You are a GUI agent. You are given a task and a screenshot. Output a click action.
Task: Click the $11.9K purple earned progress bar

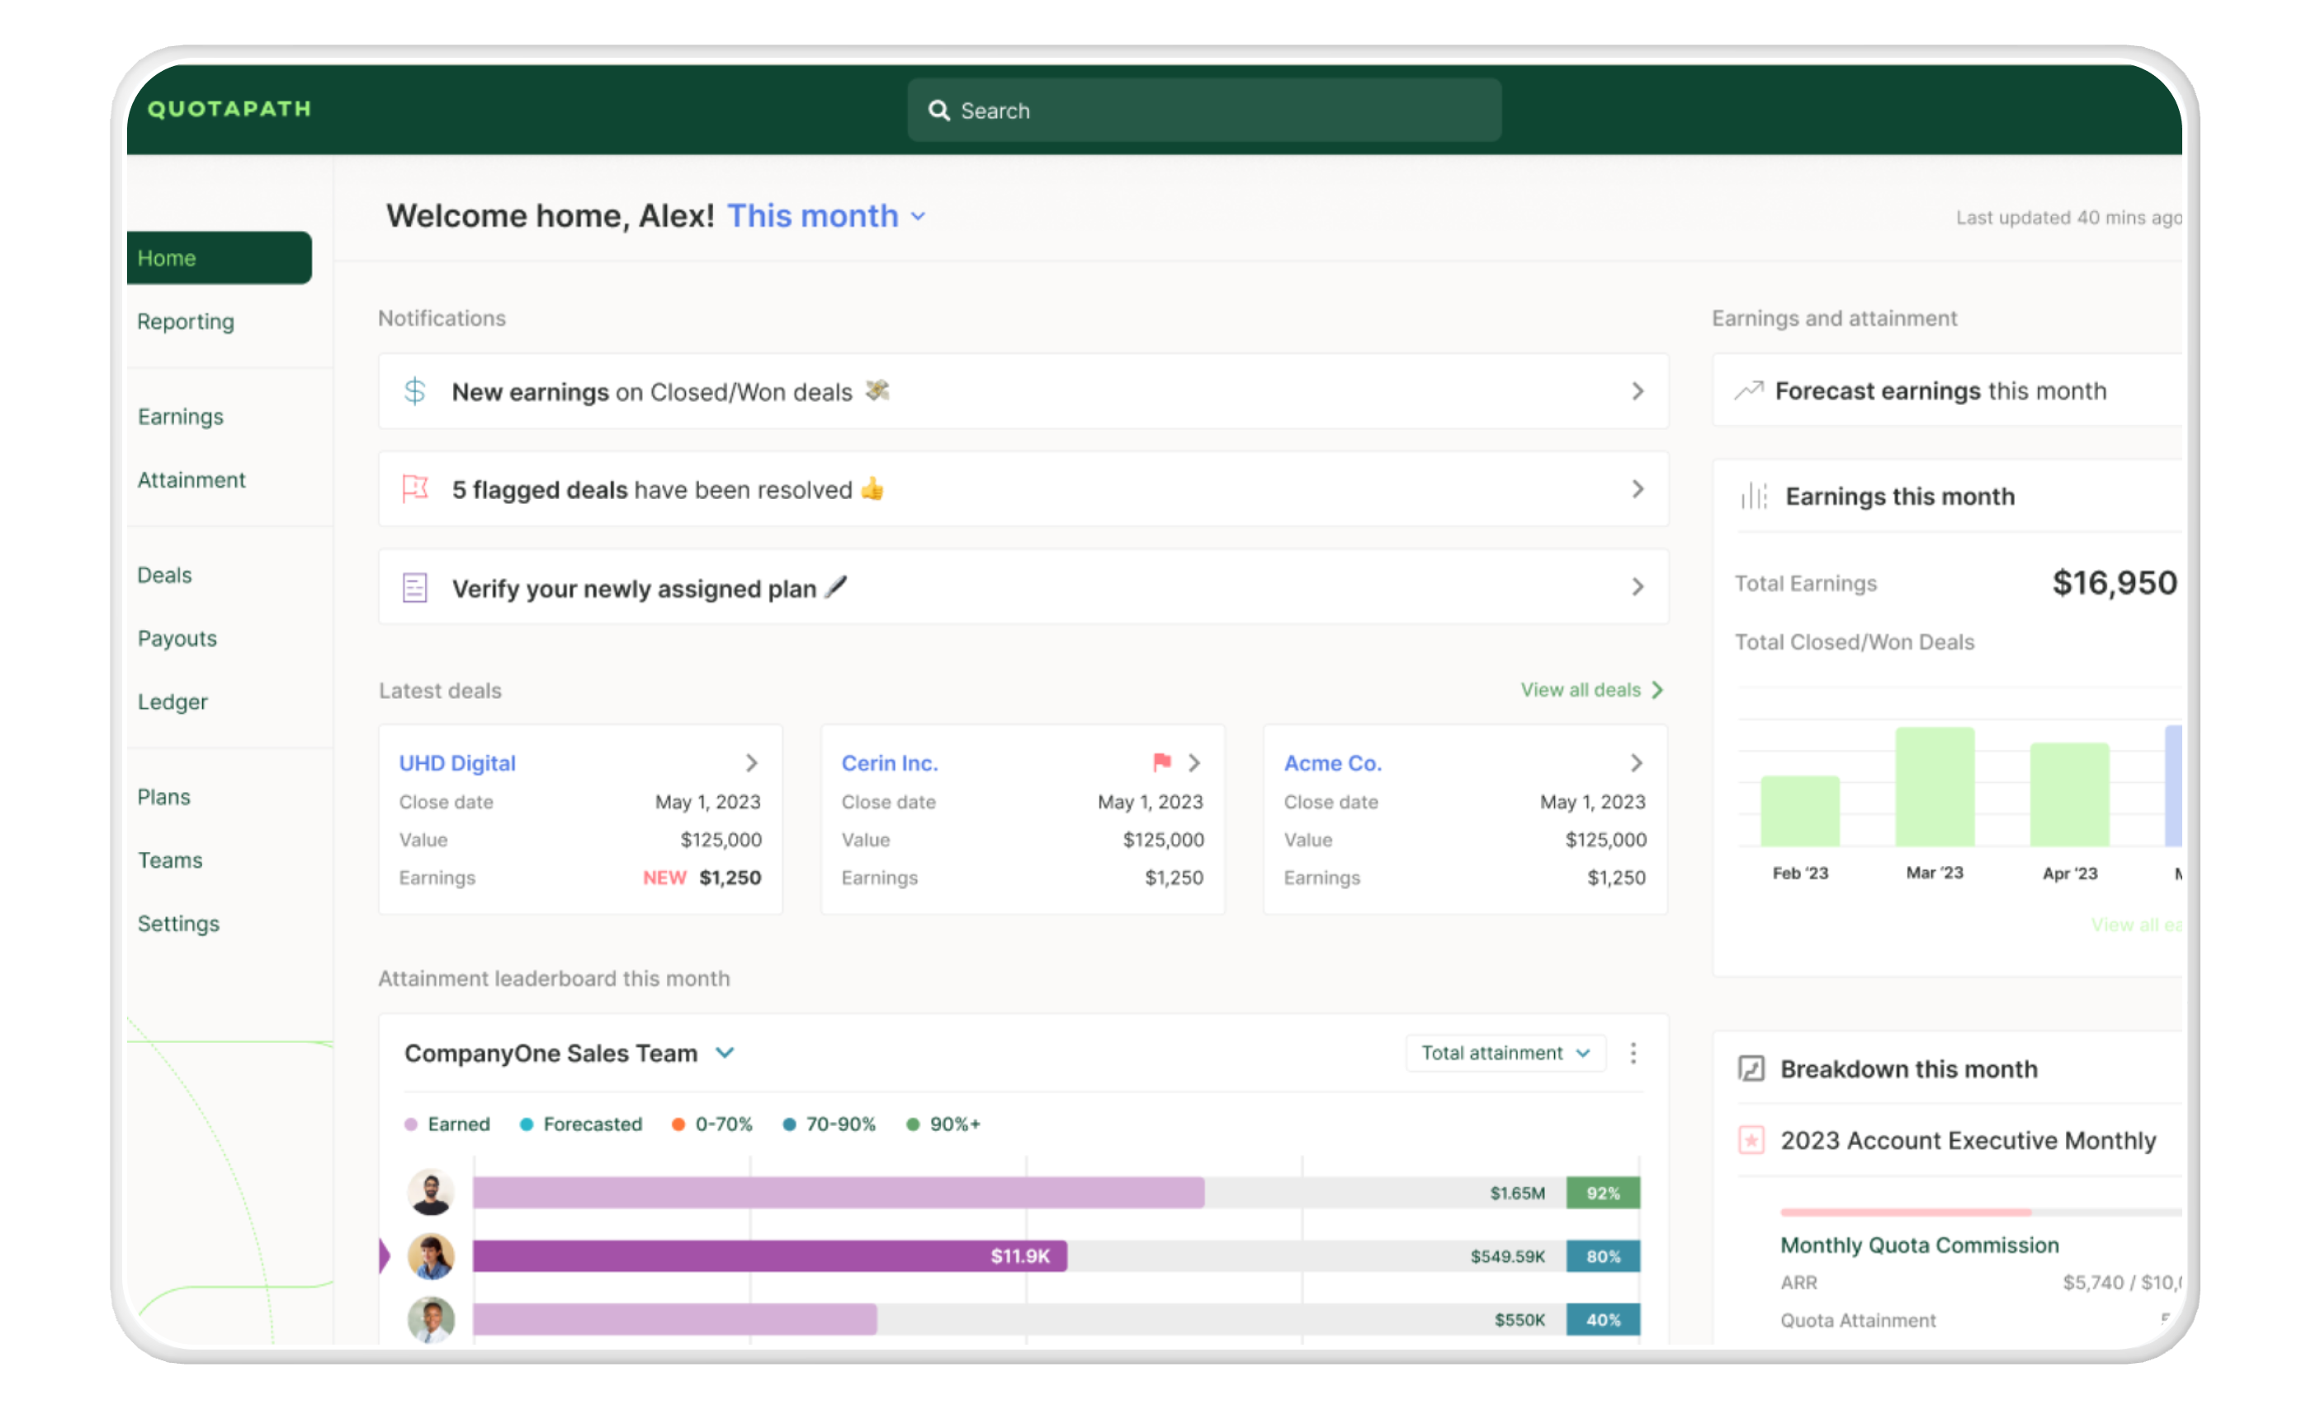coord(769,1256)
